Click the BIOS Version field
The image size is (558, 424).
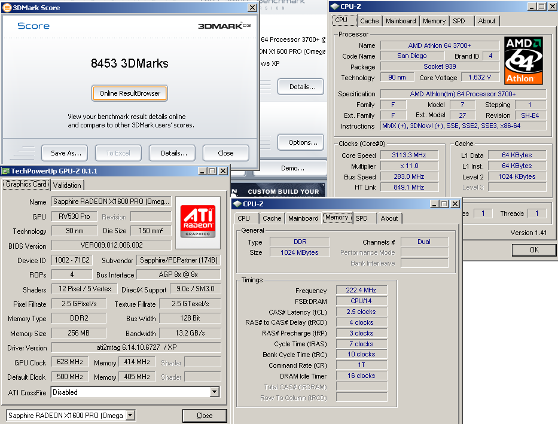tap(111, 245)
